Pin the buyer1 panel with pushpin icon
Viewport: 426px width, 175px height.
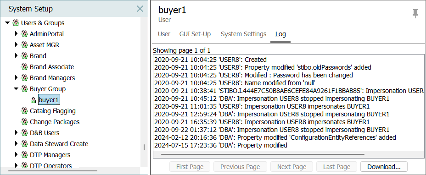tap(415, 14)
